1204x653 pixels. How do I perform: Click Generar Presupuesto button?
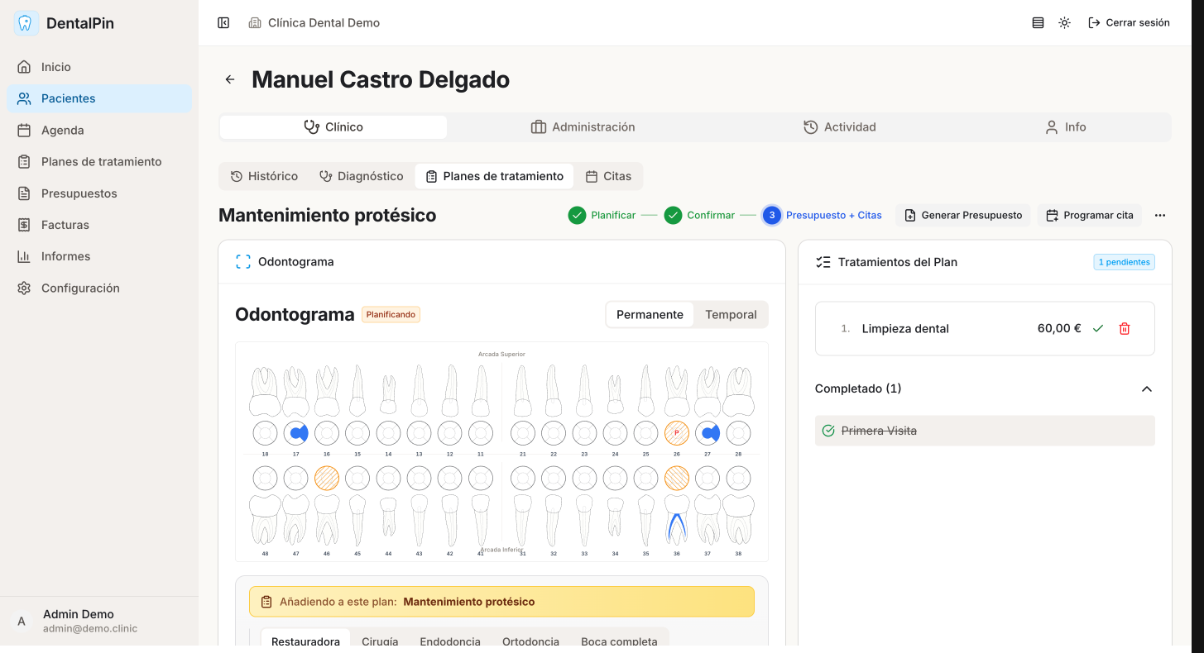[x=963, y=215]
